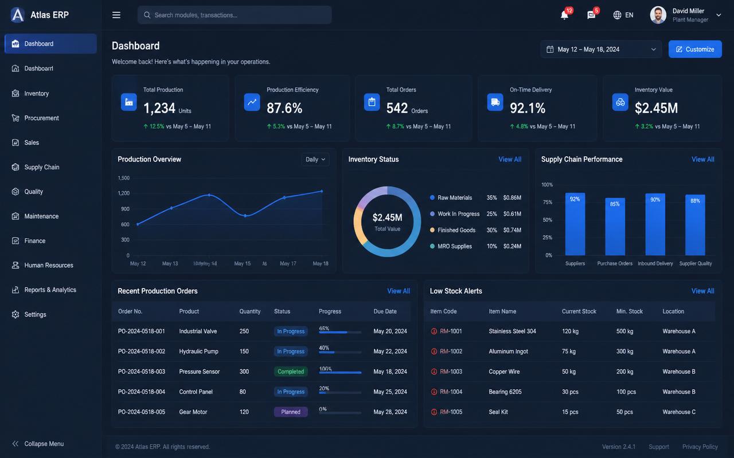The height and width of the screenshot is (458, 734).
Task: Click the Atlas ERP logo icon
Action: [18, 15]
